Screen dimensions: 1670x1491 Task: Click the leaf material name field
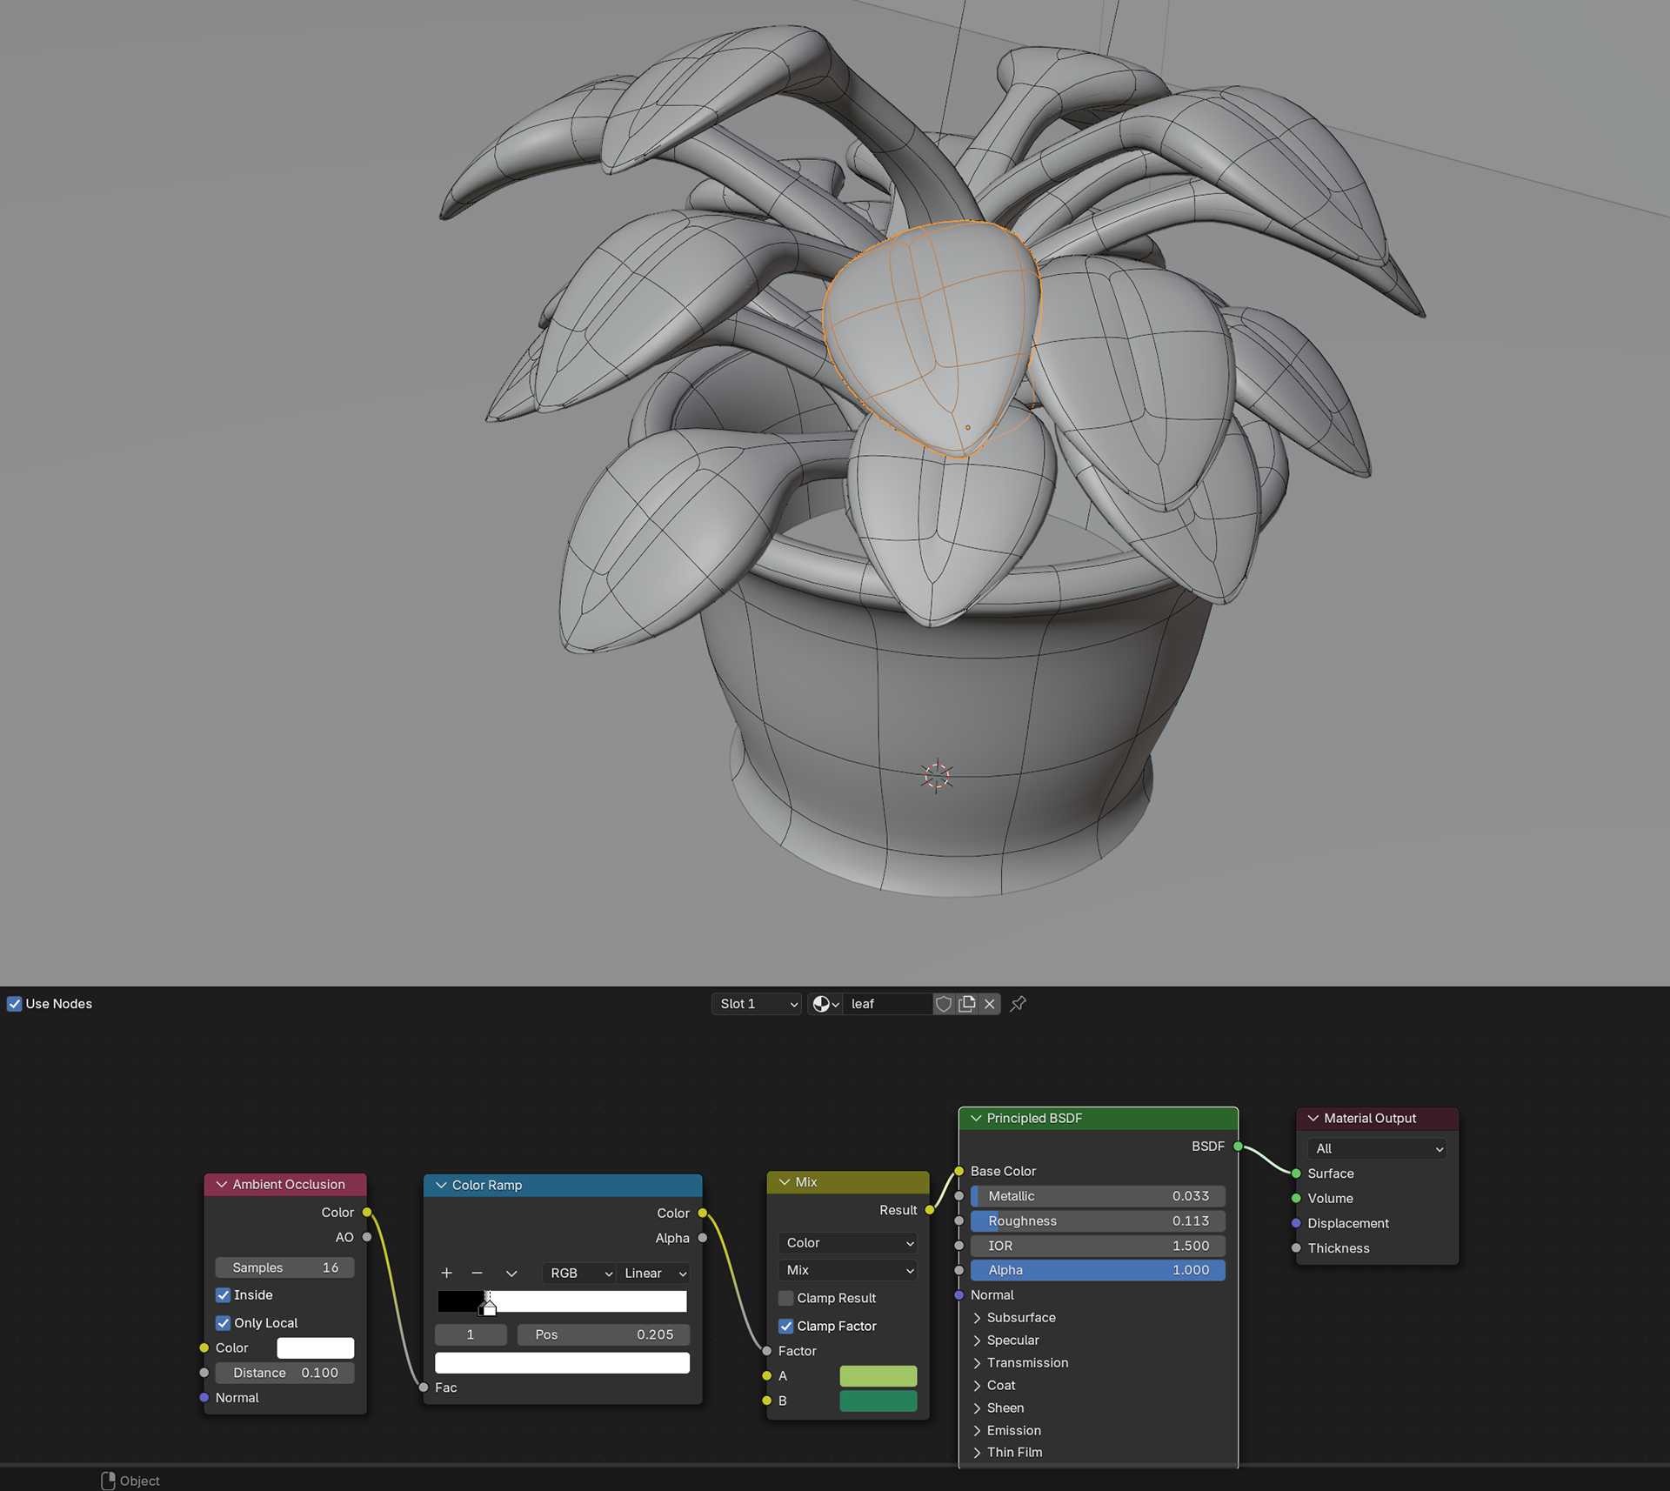[887, 1004]
